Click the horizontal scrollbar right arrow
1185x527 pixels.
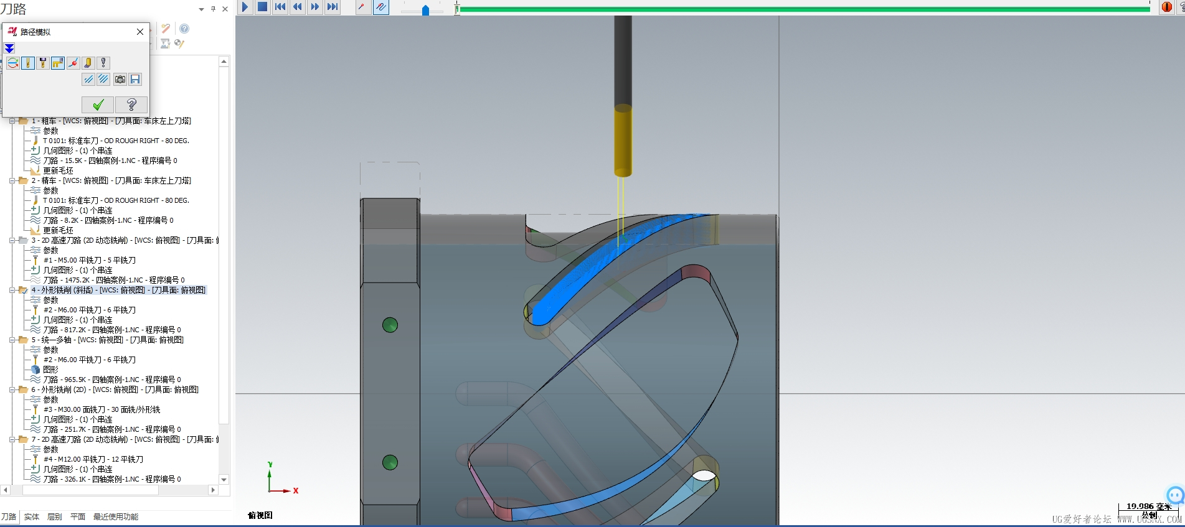coord(213,490)
